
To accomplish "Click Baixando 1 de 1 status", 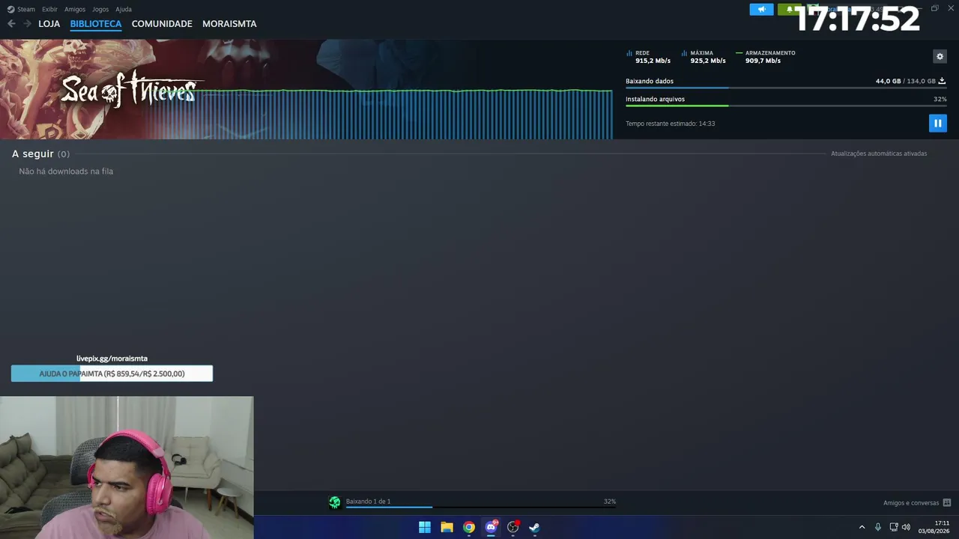I will click(369, 502).
